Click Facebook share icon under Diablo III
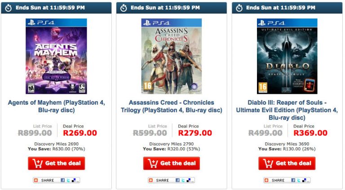 point(294,180)
